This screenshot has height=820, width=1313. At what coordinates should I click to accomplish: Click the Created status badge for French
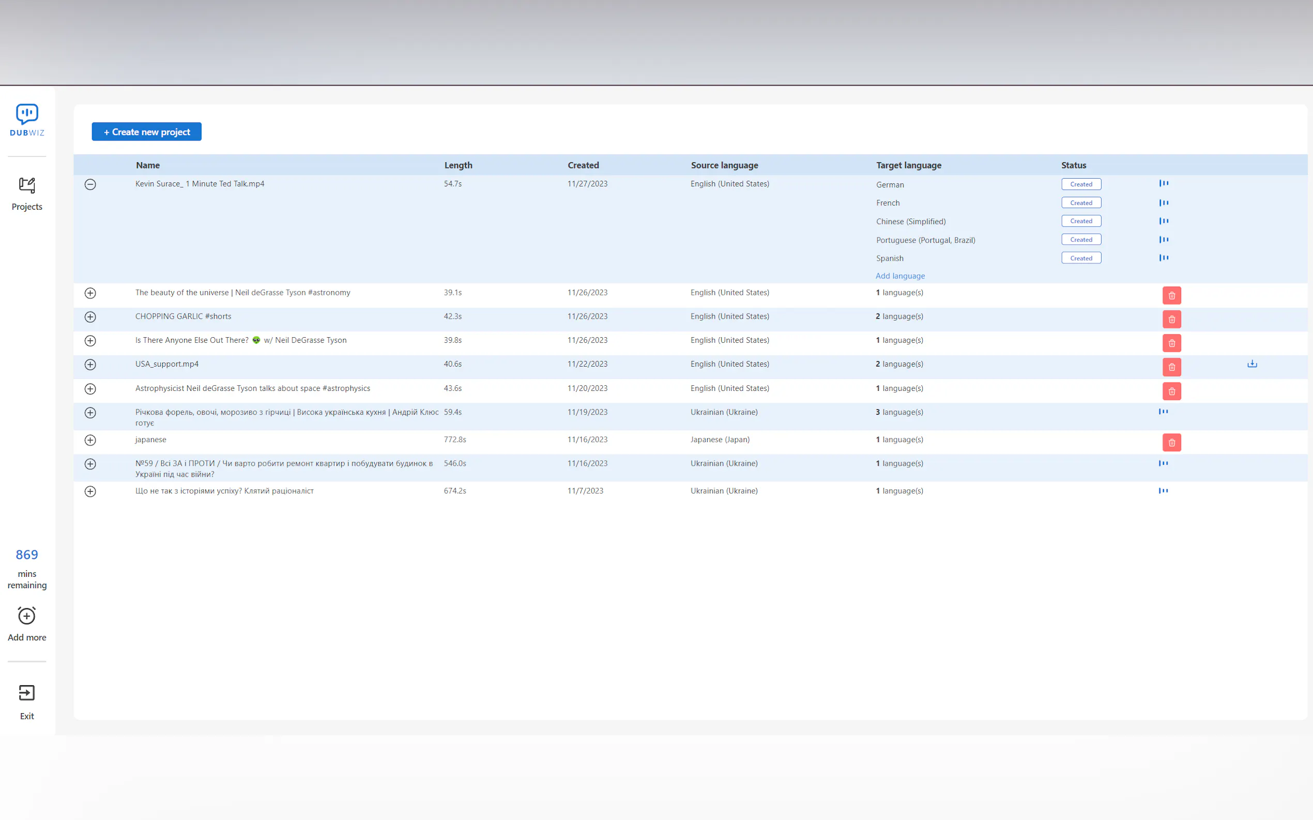tap(1081, 203)
